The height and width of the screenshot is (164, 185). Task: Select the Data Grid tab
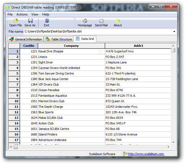pos(85,39)
